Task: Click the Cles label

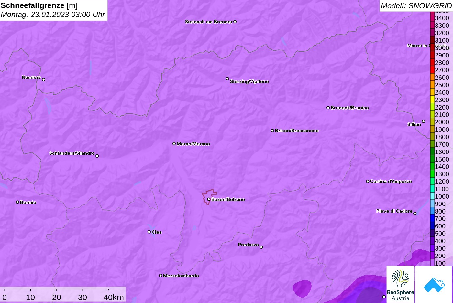Action: click(x=157, y=232)
